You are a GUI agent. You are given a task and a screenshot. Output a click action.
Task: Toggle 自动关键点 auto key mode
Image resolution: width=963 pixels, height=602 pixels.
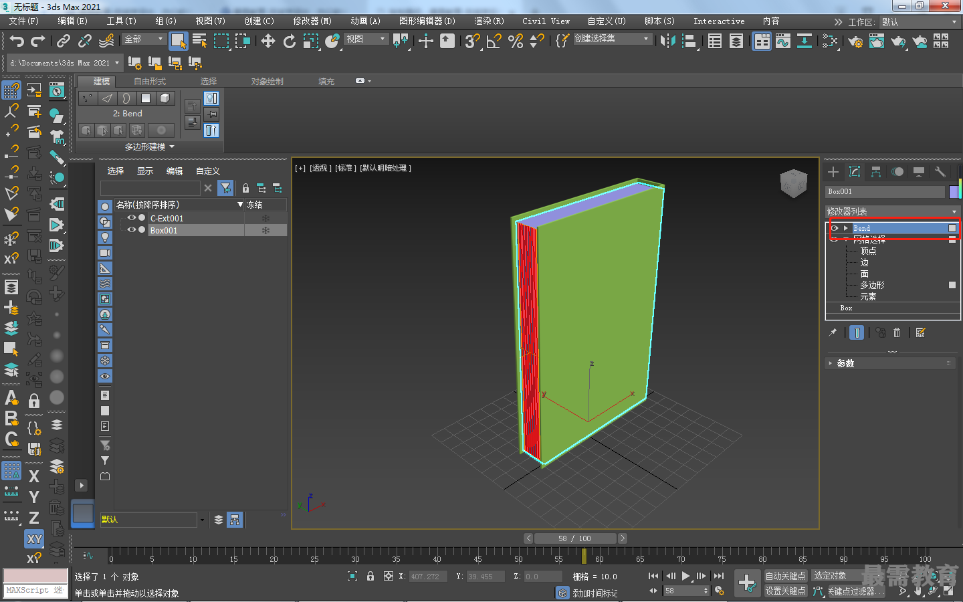point(785,576)
